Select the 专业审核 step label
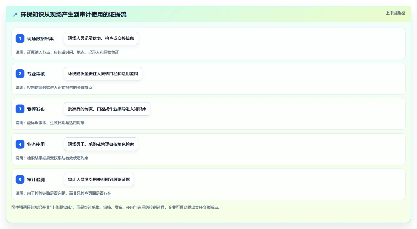The width and height of the screenshot is (417, 229). (x=36, y=74)
